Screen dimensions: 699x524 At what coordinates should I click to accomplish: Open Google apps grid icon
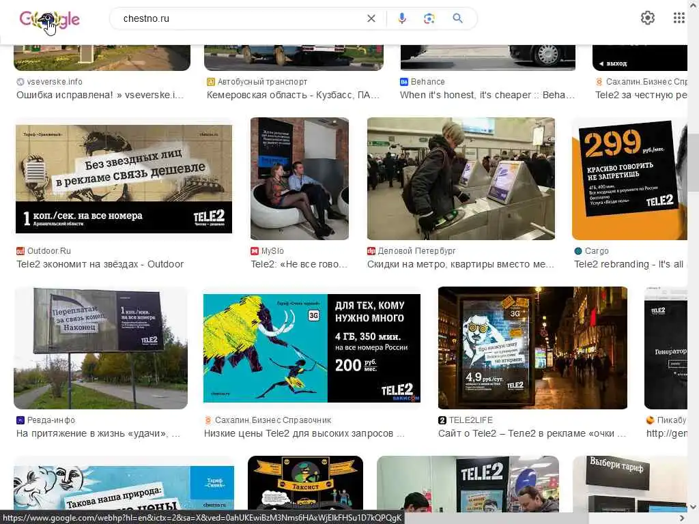(679, 18)
